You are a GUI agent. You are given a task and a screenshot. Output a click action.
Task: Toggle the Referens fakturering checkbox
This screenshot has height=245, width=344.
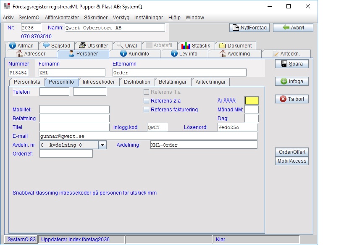[147, 110]
